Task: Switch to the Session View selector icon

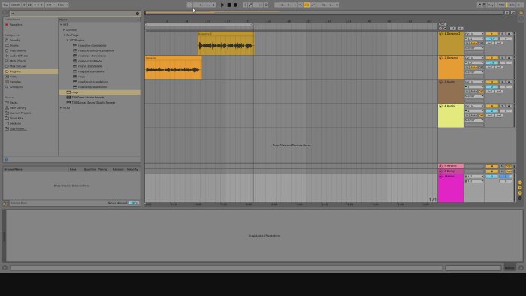Action: [x=521, y=18]
